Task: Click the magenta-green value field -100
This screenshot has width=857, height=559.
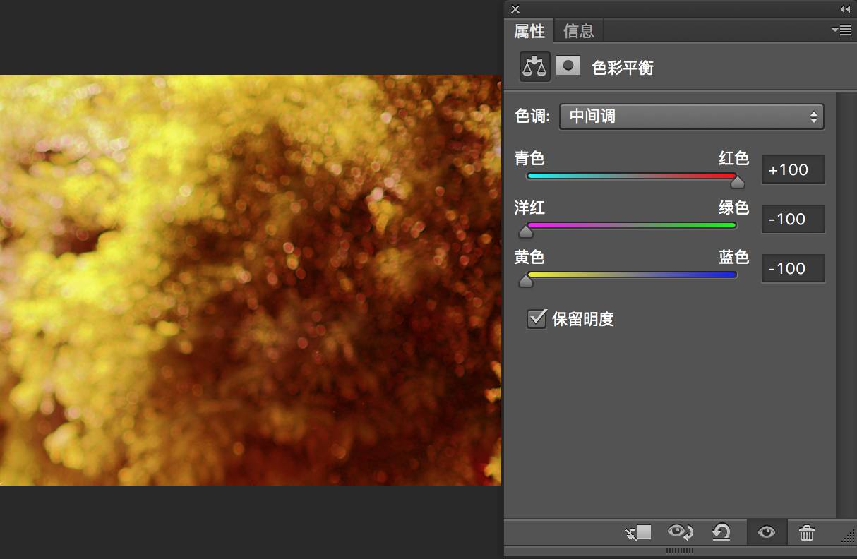Action: click(793, 220)
